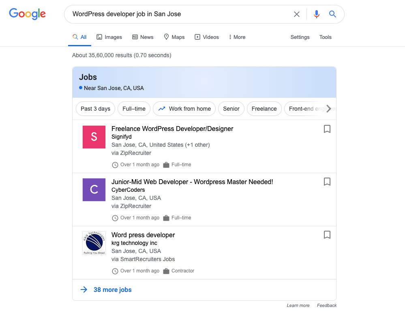Click the Signifyd company name
405x311 pixels.
121,137
